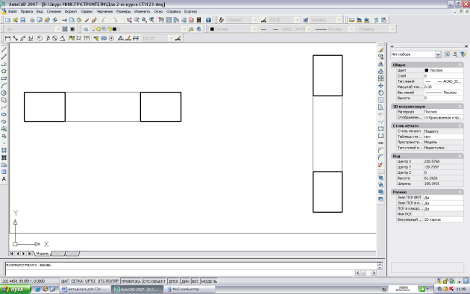Viewport: 470px width, 294px height.
Task: Toggle ПРИВЯЗКА object snap in status bar
Action: (x=131, y=281)
